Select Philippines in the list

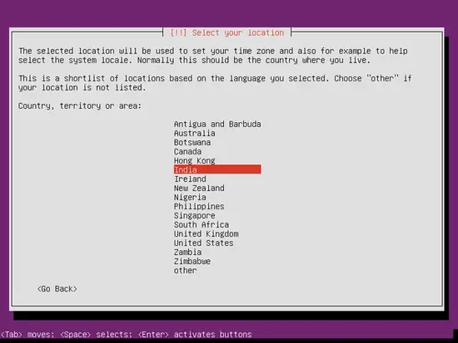[x=199, y=206]
